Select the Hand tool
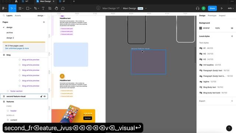Screen dimensions: 236x133 pos(56,8)
